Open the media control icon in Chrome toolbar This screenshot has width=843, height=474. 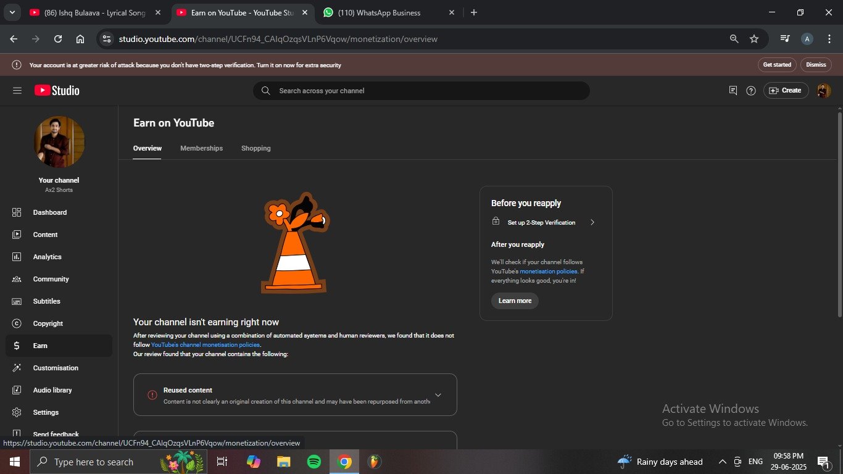(785, 38)
